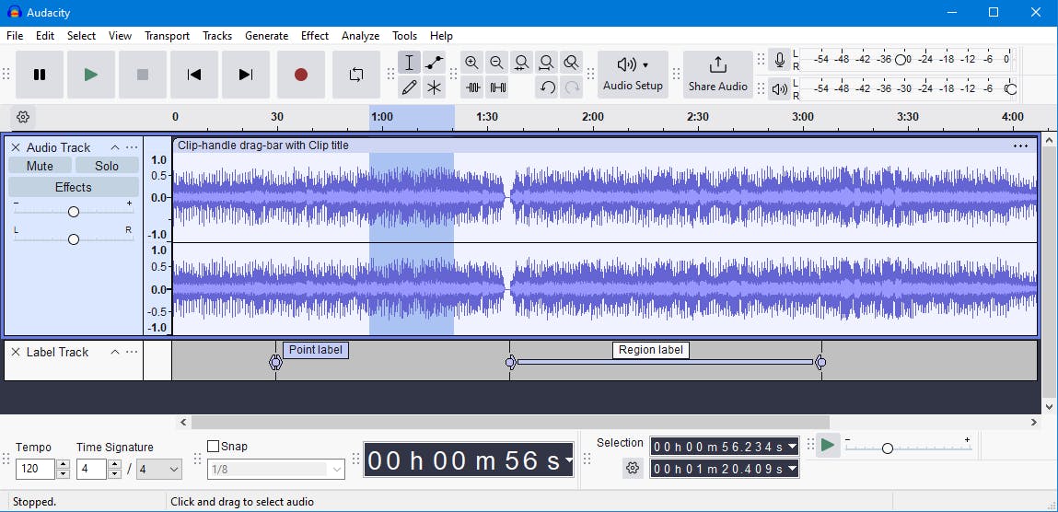Click the Share Audio icon
The height and width of the screenshot is (512, 1058).
point(717,74)
